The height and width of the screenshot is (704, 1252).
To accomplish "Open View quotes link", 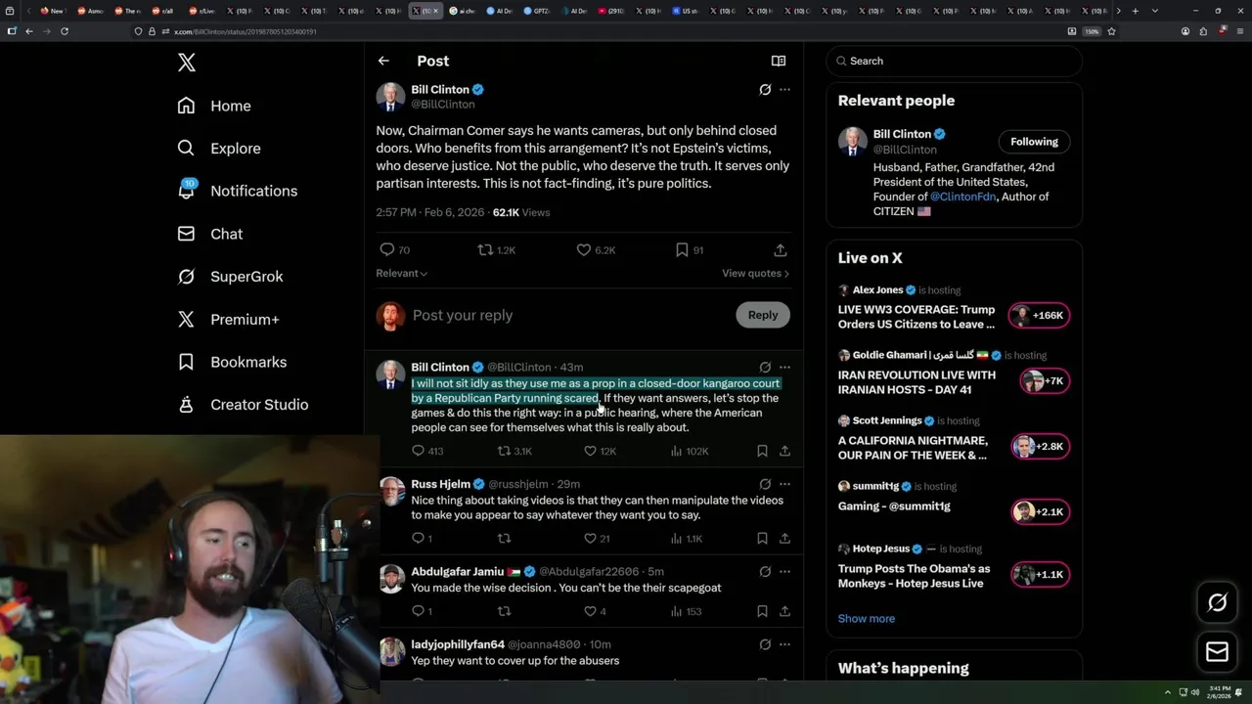I will (x=755, y=273).
